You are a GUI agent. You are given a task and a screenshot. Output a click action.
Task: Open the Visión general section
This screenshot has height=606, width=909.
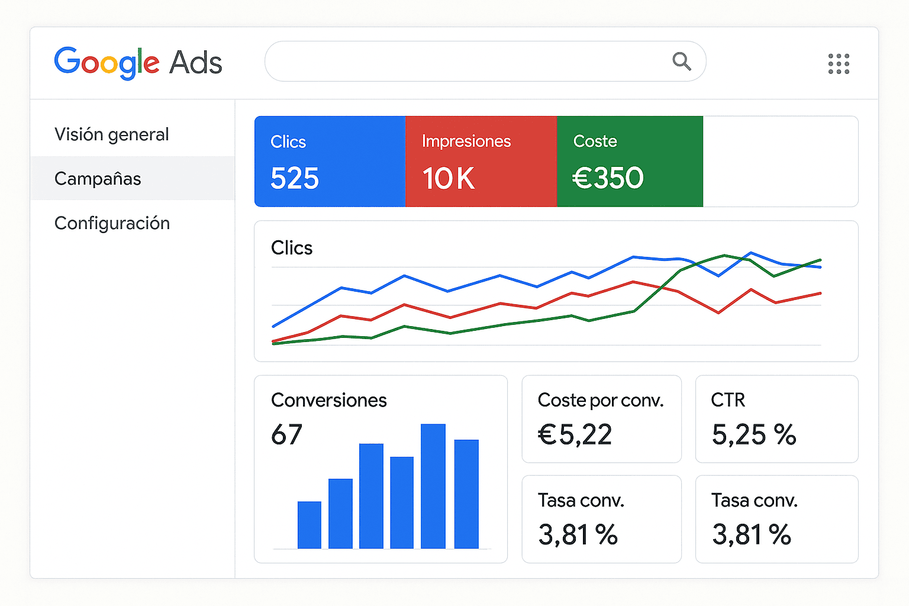pos(112,134)
